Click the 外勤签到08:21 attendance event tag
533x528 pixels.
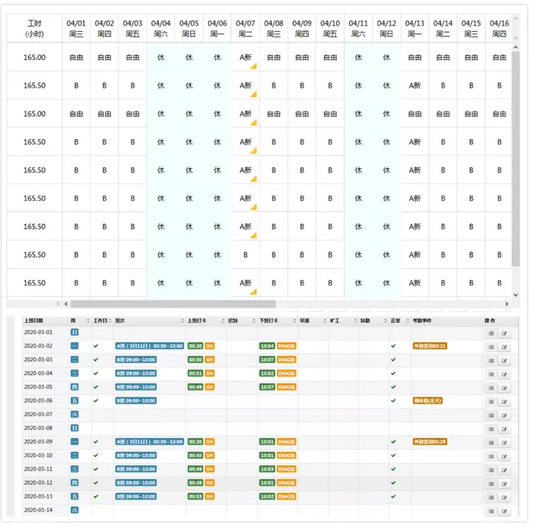click(429, 346)
